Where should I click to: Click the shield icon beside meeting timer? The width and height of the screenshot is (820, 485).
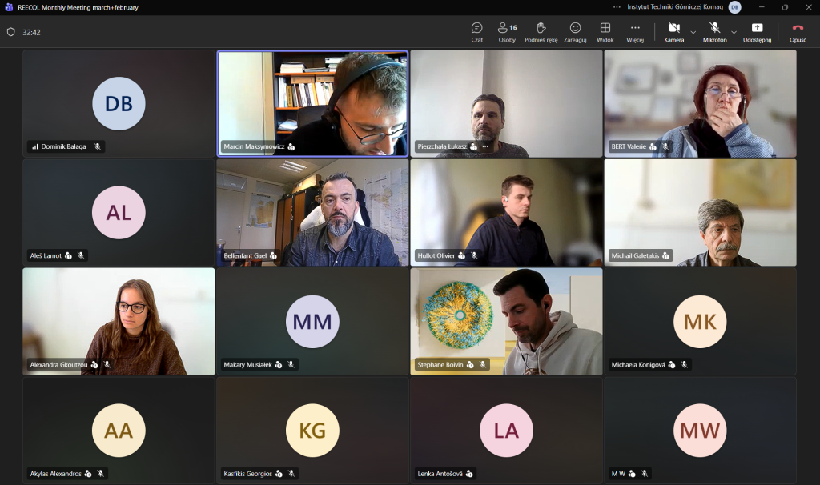coord(11,32)
